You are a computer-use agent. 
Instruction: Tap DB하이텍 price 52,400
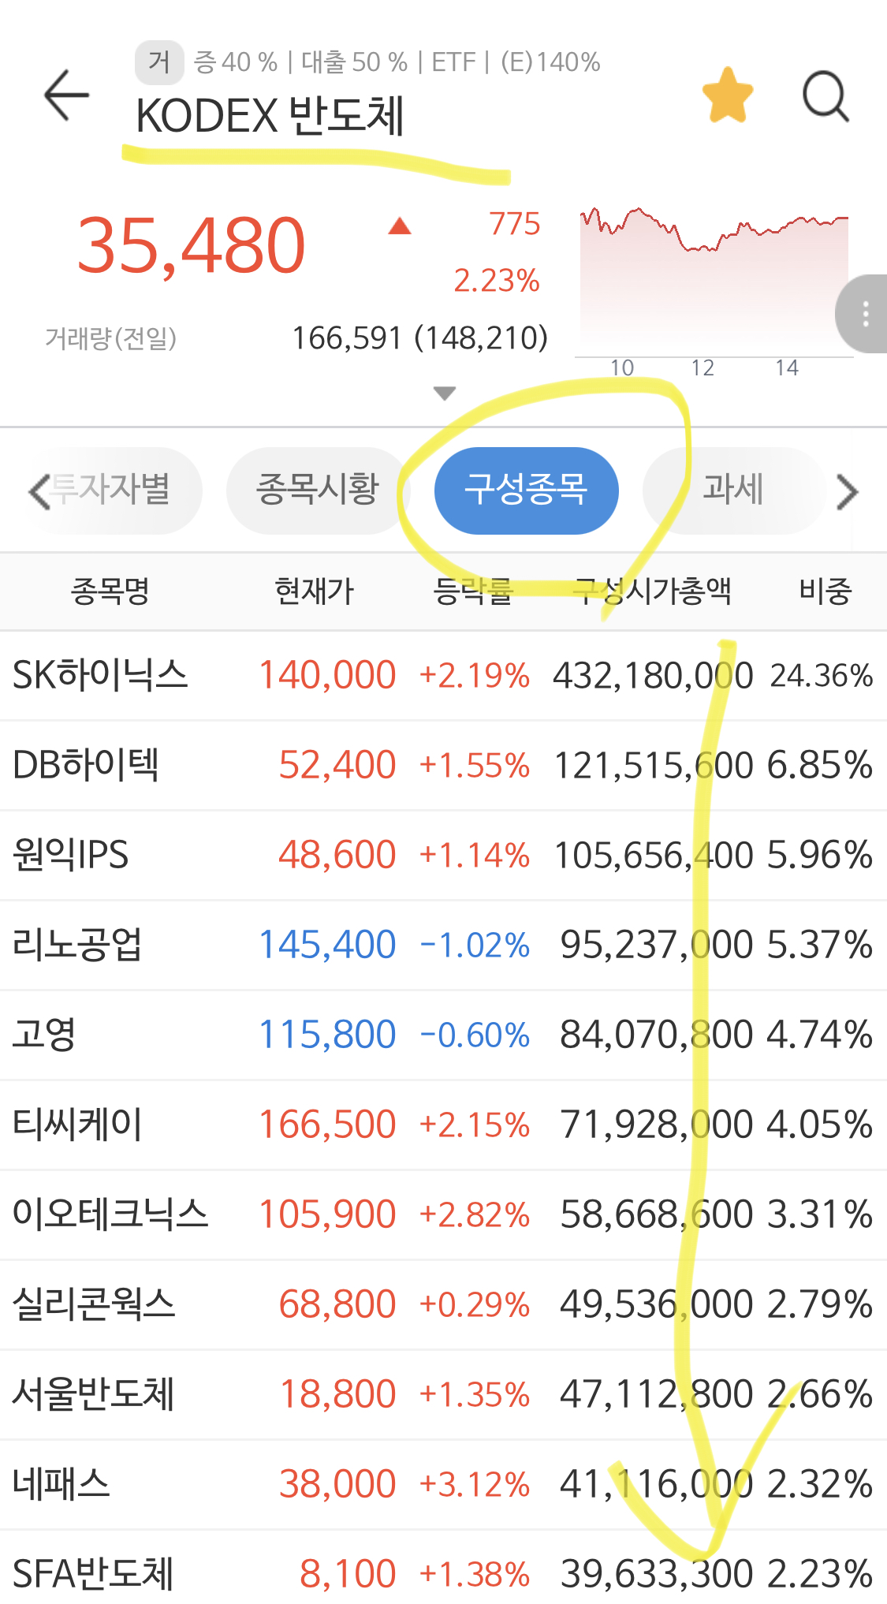[x=337, y=766]
